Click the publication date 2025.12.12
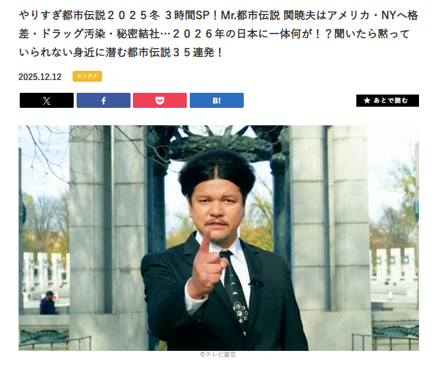 tap(40, 77)
